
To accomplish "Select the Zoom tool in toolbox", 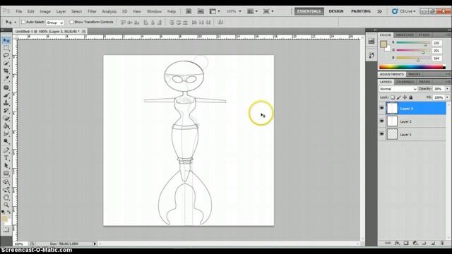I will (x=6, y=205).
